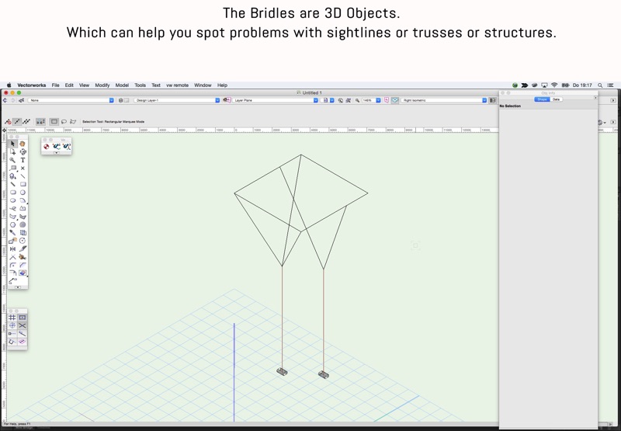Screen dimensions: 621x431
Task: Open the vw remote menu
Action: 177,85
